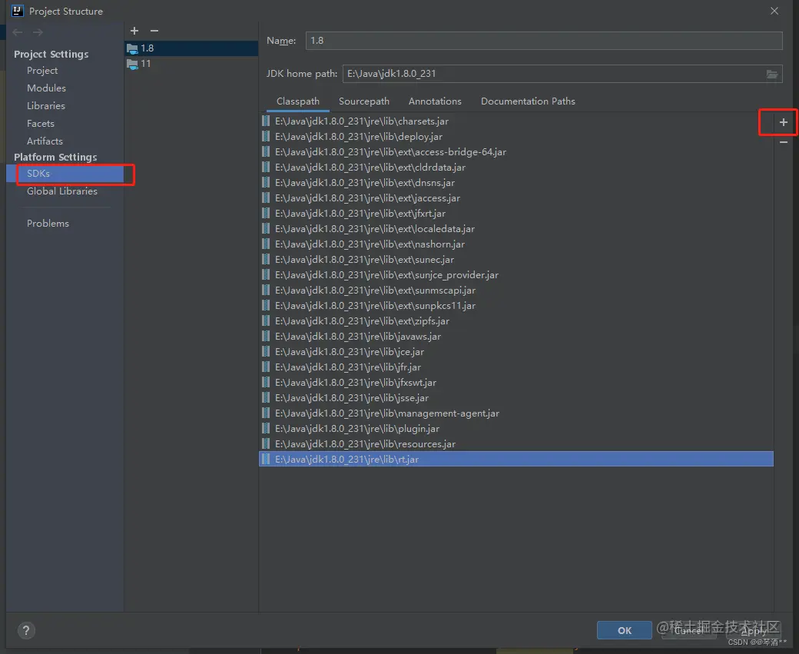Image resolution: width=799 pixels, height=654 pixels.
Task: Select the jfr.jar entry
Action: click(516, 367)
